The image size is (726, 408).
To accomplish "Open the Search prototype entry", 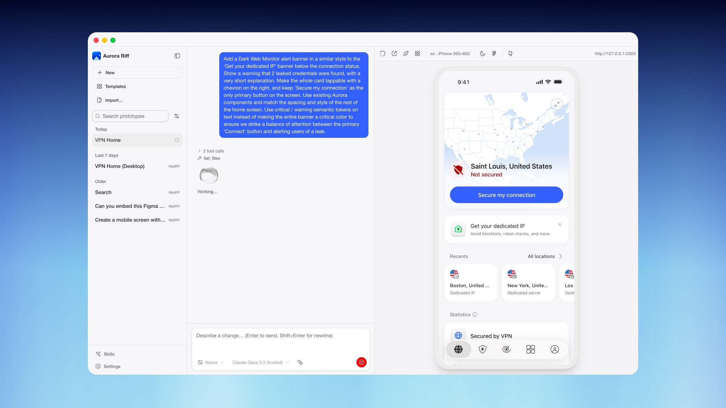I will click(x=137, y=192).
